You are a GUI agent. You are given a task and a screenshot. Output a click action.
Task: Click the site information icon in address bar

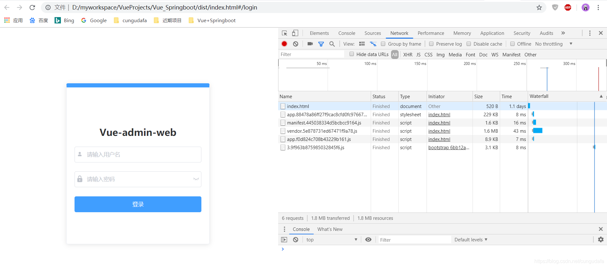(x=48, y=7)
